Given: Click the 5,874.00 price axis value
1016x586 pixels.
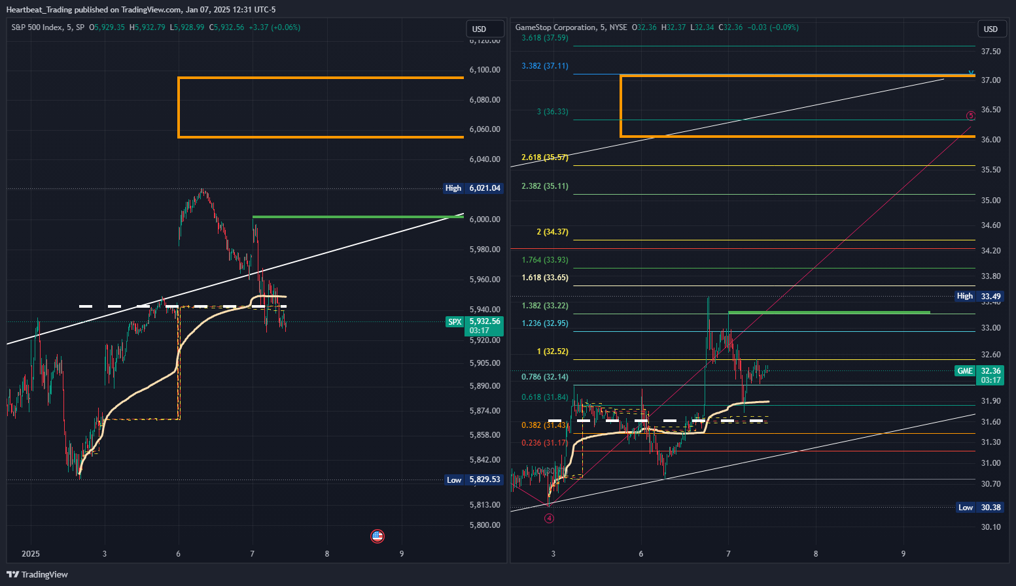Looking at the screenshot, I should click(485, 411).
